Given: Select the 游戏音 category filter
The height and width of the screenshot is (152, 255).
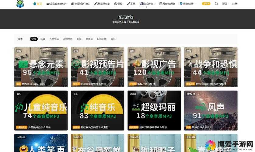Looking at the screenshot, I should pos(89,39).
